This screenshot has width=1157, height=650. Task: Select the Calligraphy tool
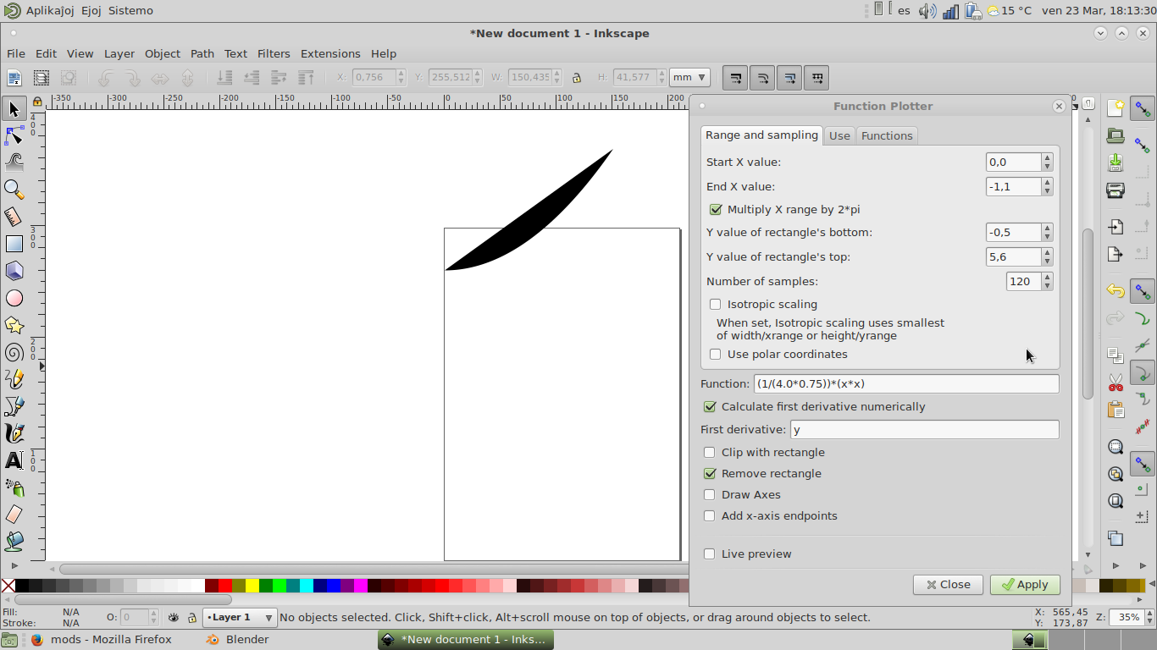tap(14, 433)
